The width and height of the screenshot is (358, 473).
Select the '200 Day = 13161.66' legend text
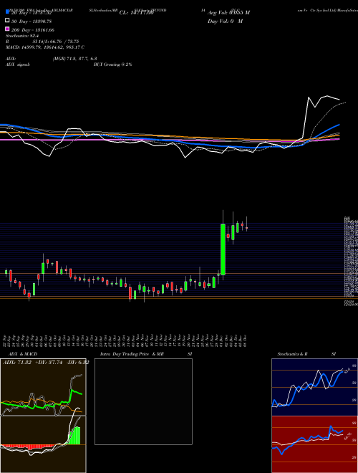point(32,30)
